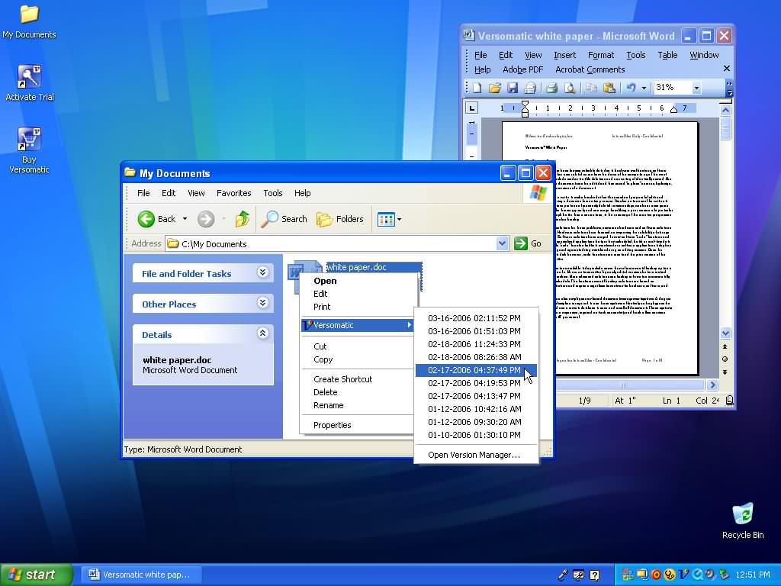The height and width of the screenshot is (586, 781).
Task: Click the yellow stethoscope tray icon
Action: coord(670,575)
